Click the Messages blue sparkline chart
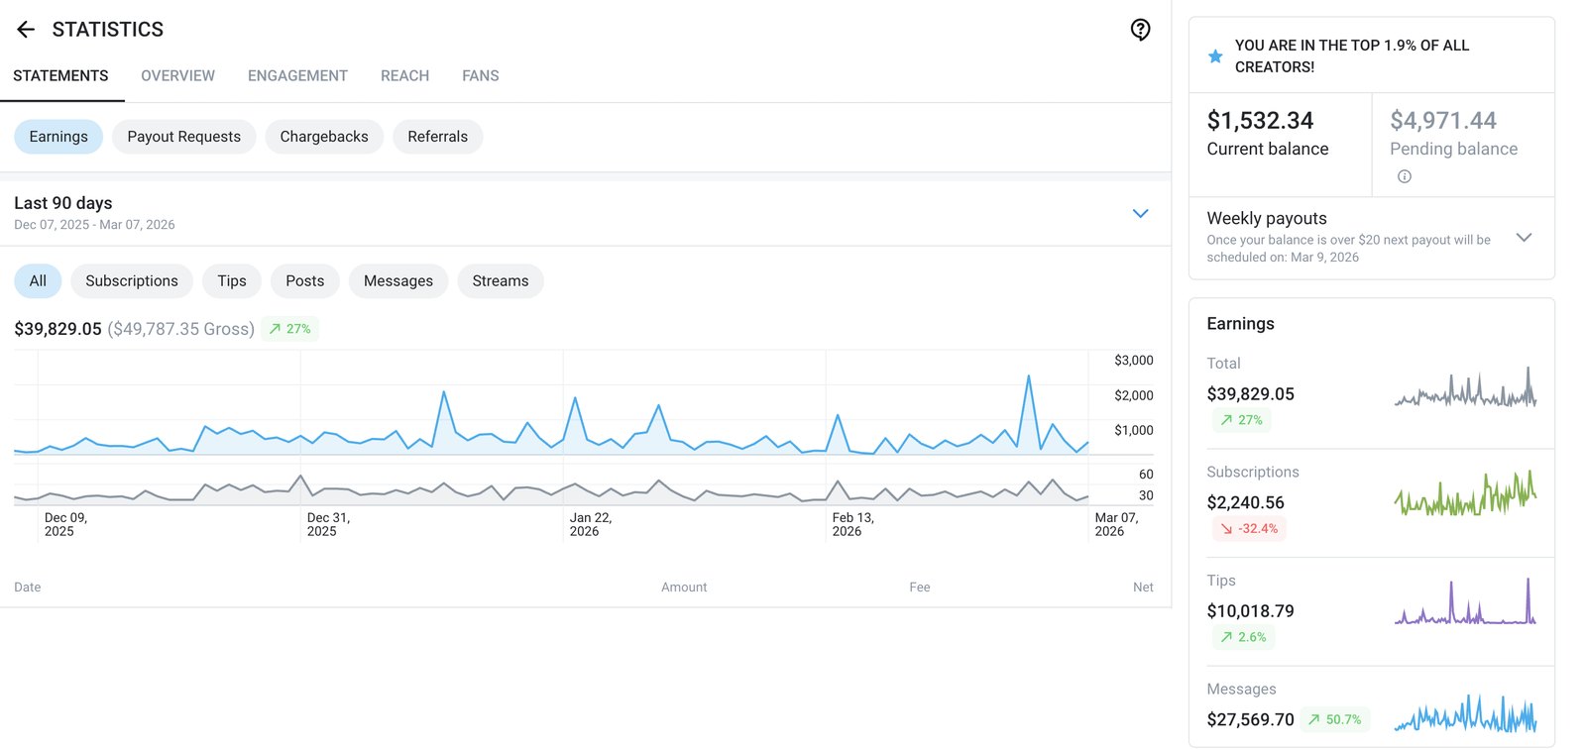 [1466, 712]
